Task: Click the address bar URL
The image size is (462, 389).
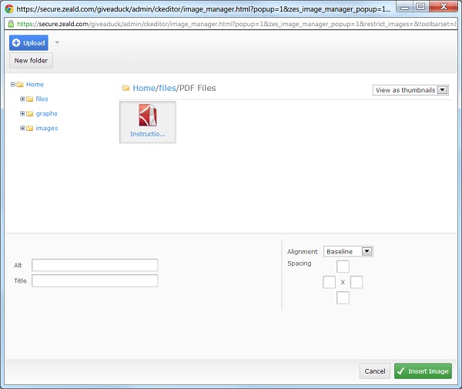Action: (236, 24)
